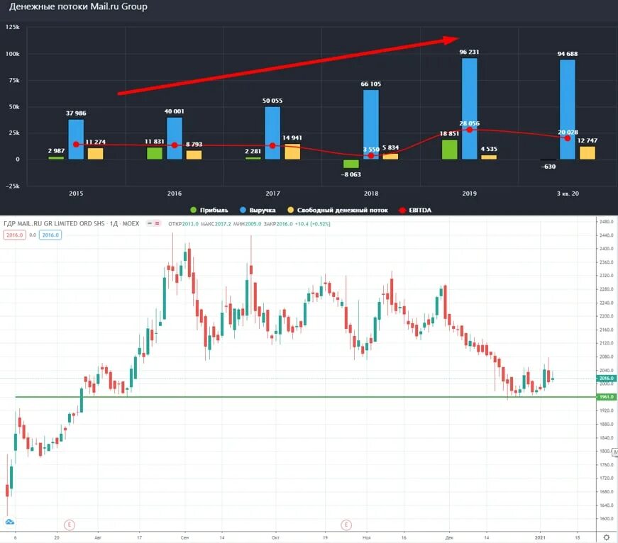Click the Сен label on time axis
The height and width of the screenshot is (543, 618).
click(x=184, y=537)
